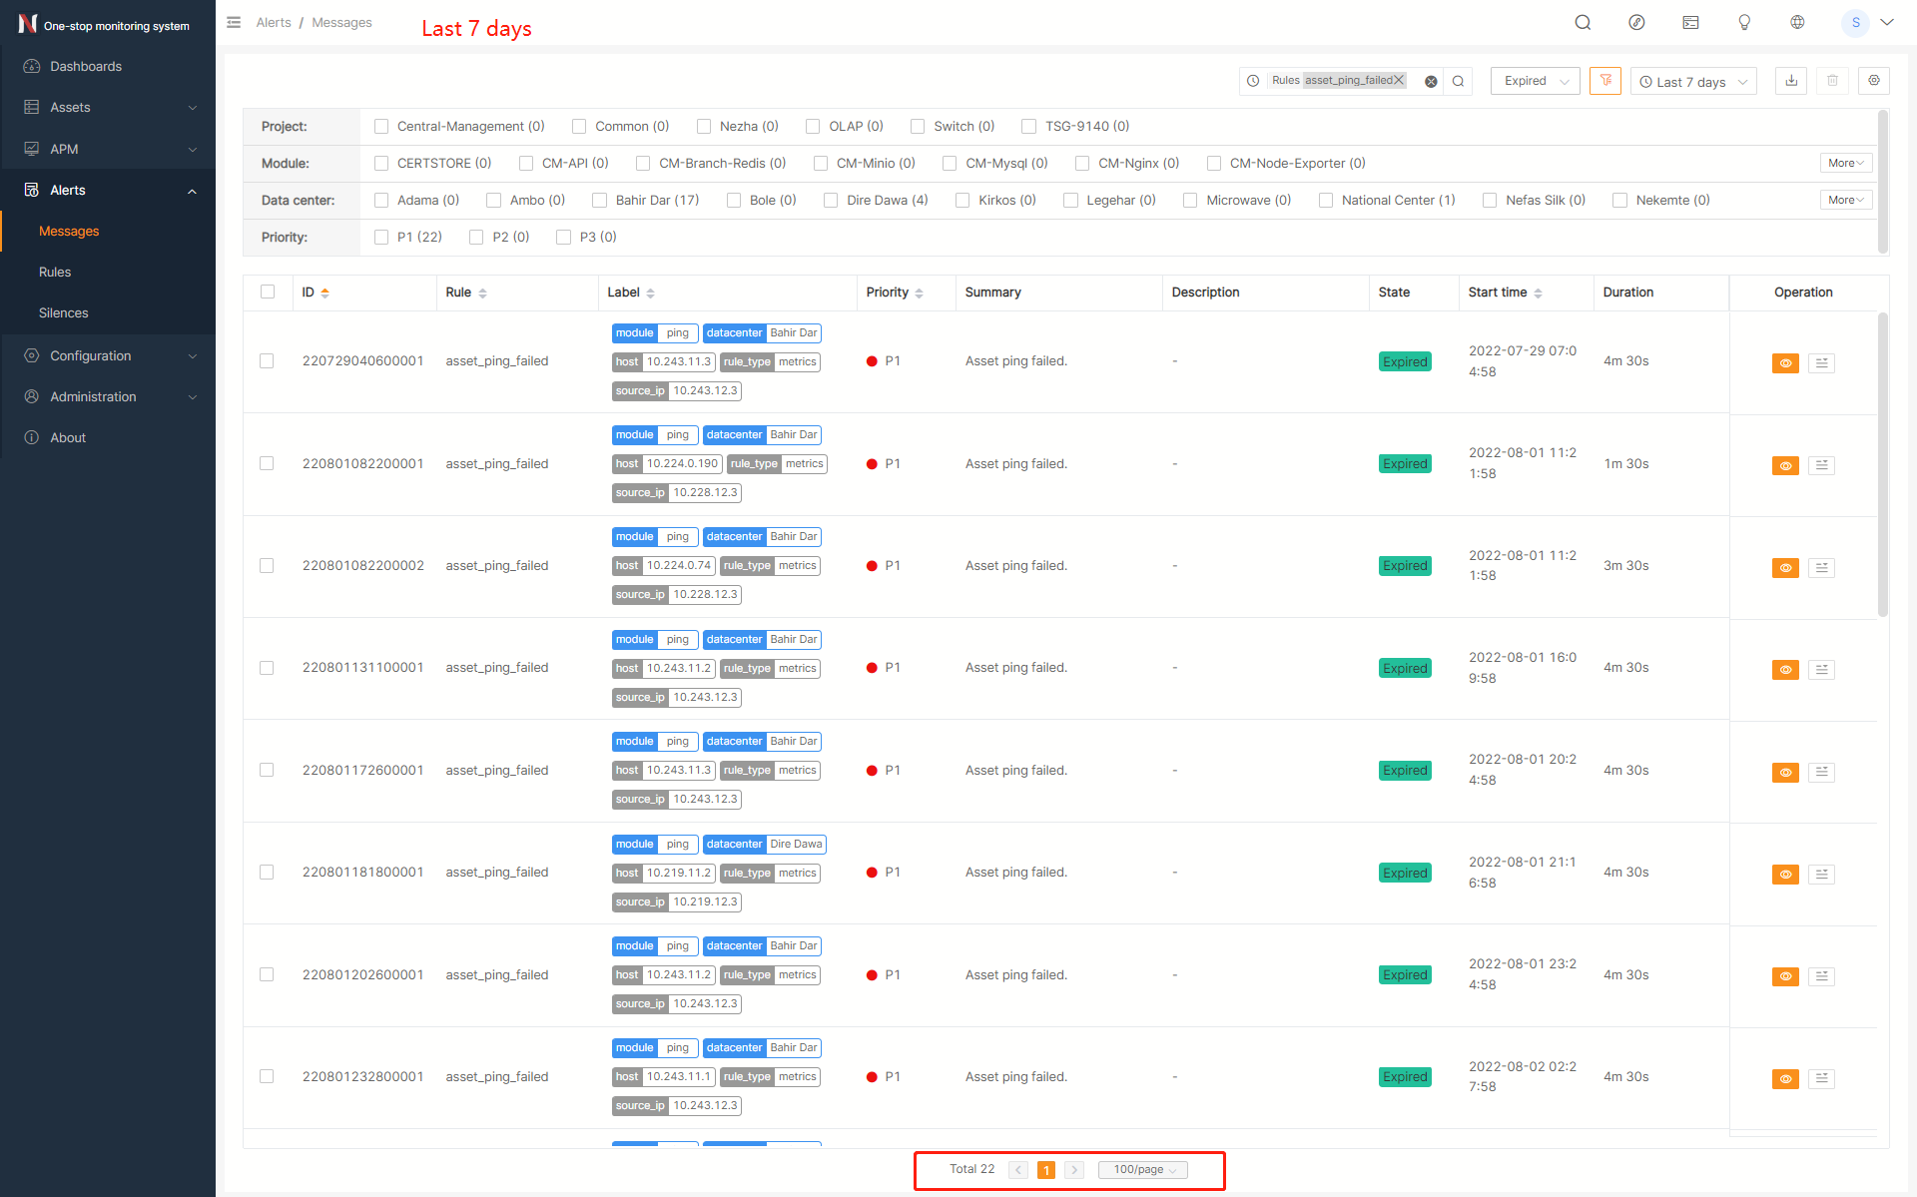This screenshot has height=1197, width=1917.
Task: Clear search filter with circled X icon
Action: click(x=1431, y=82)
